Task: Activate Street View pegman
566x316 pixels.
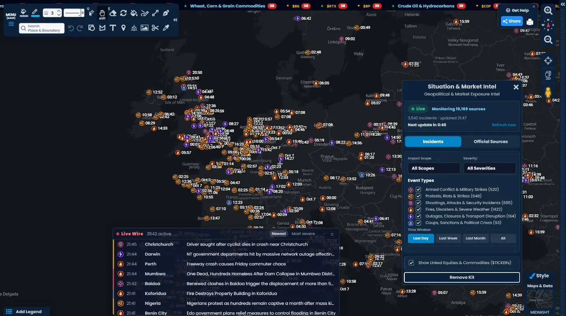Action: coord(548,92)
